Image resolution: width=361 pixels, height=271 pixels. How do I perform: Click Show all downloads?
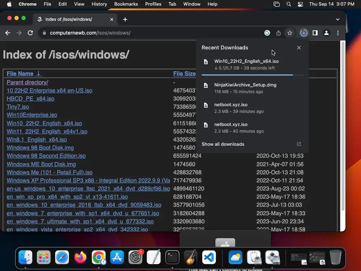(x=223, y=144)
